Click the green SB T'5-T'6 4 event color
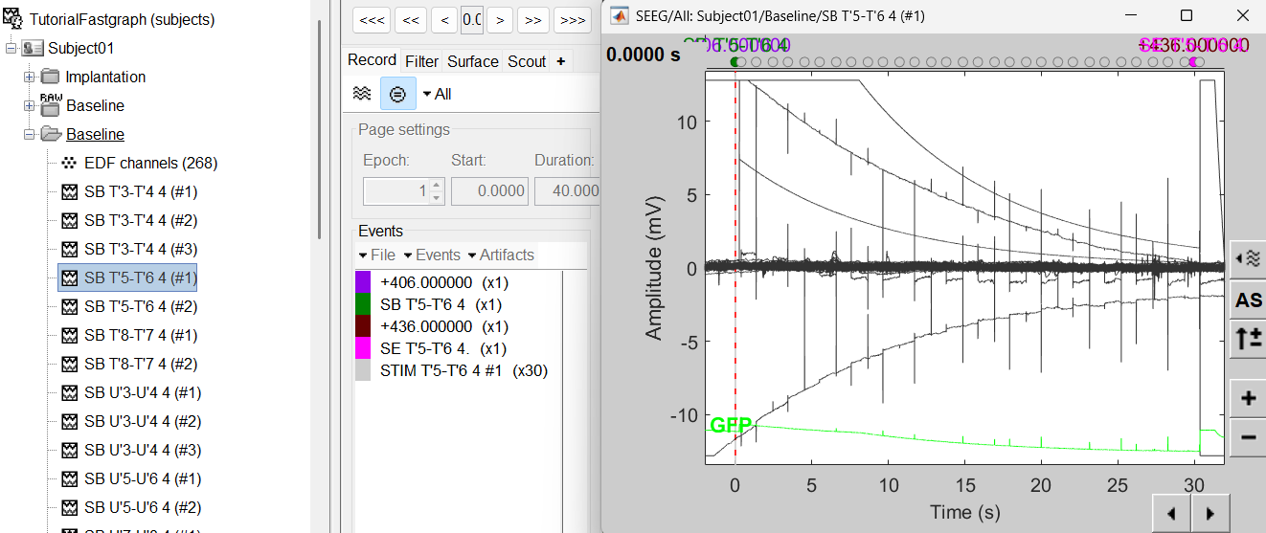 click(x=363, y=304)
